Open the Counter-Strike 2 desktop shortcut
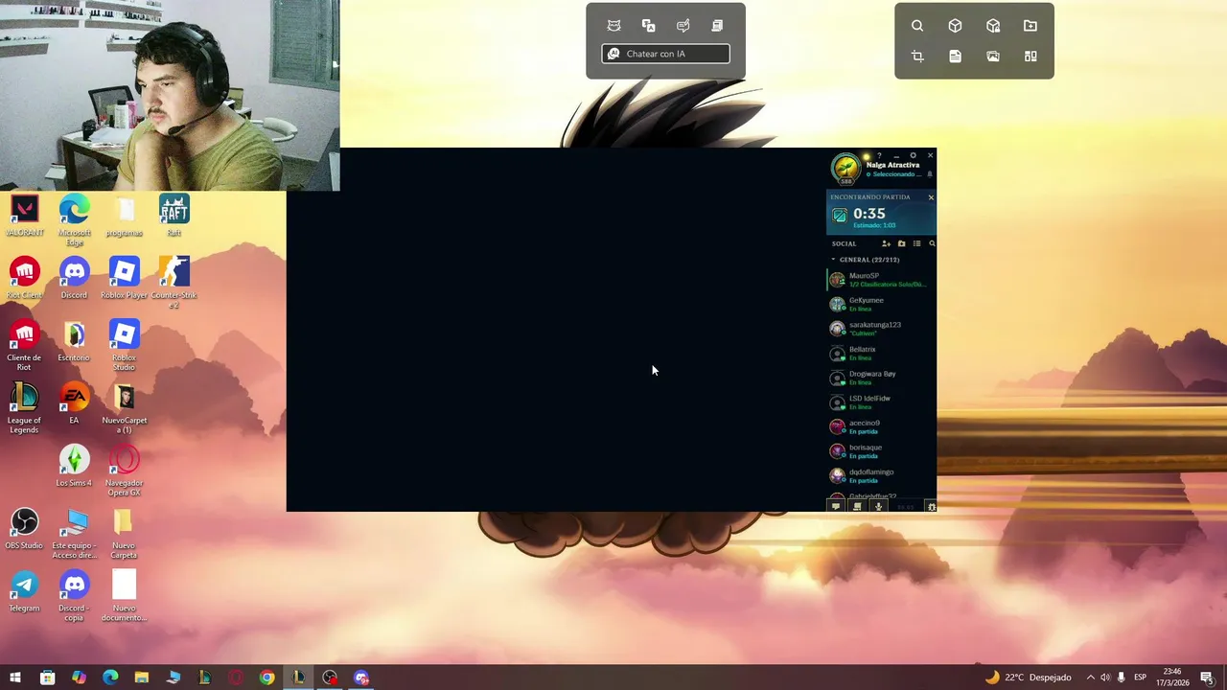1227x690 pixels. (x=174, y=282)
